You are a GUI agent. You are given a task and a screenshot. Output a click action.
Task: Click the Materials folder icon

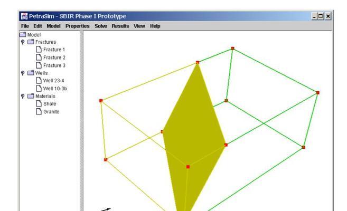31,96
